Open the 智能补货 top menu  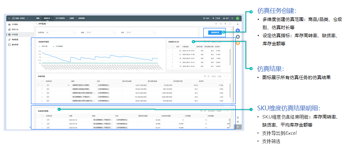pyautogui.click(x=47, y=18)
